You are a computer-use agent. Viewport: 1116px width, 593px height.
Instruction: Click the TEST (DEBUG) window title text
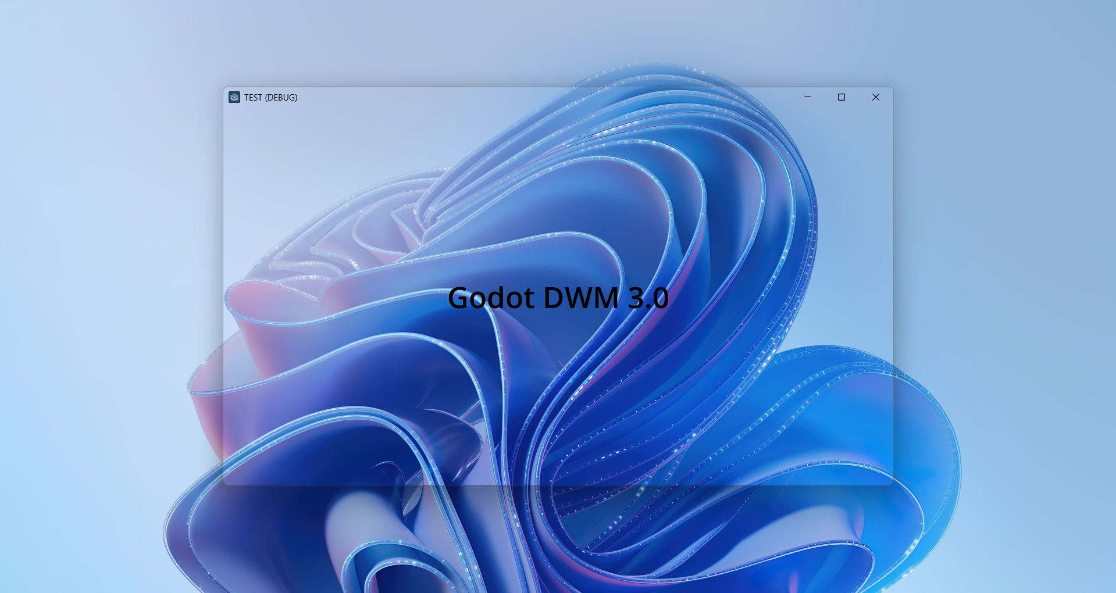click(271, 98)
